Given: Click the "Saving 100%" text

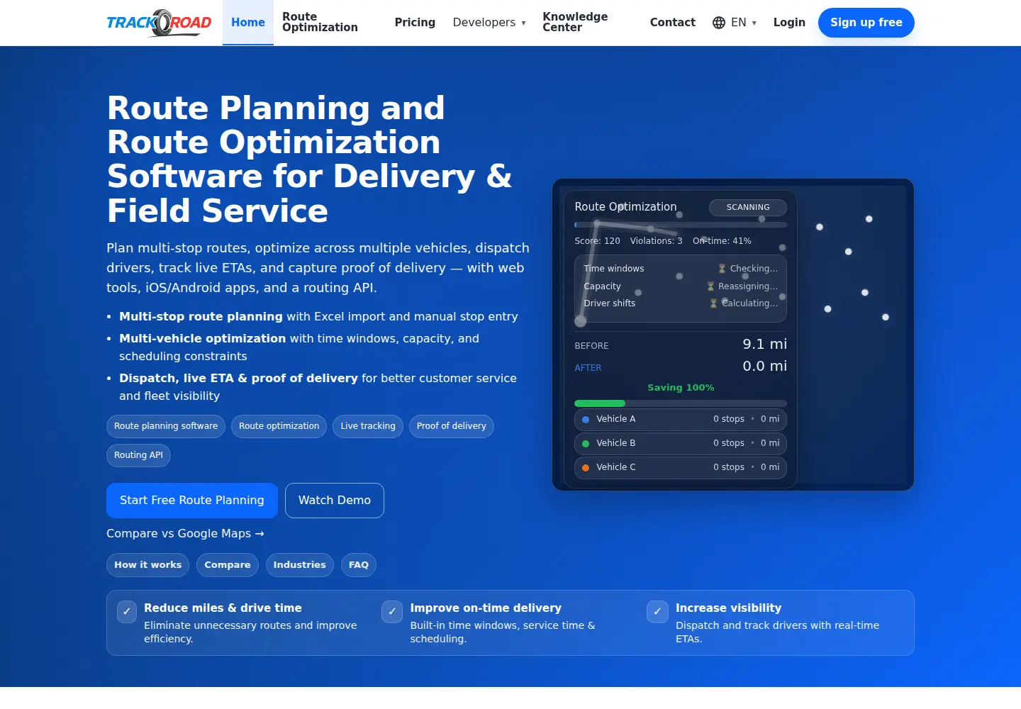Looking at the screenshot, I should pyautogui.click(x=681, y=388).
